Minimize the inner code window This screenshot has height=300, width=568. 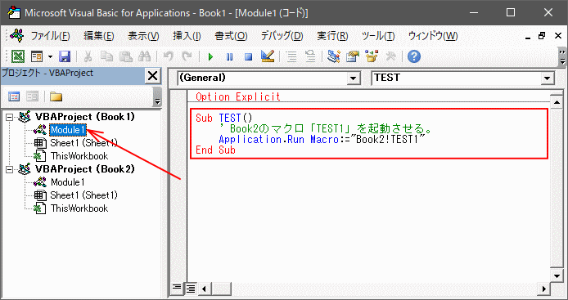click(529, 37)
